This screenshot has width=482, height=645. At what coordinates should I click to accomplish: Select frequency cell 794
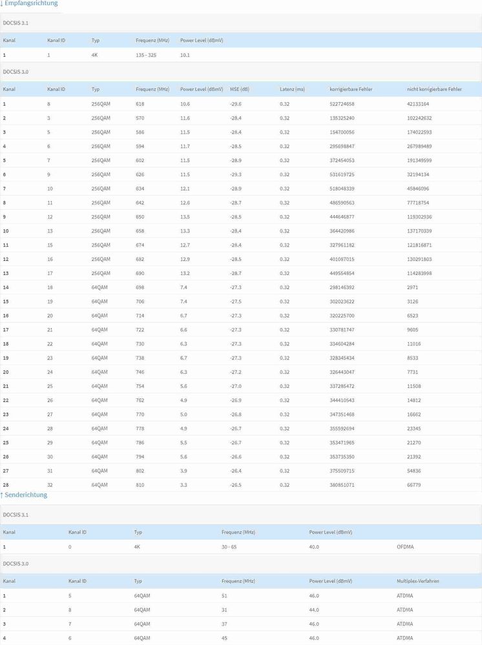(140, 457)
